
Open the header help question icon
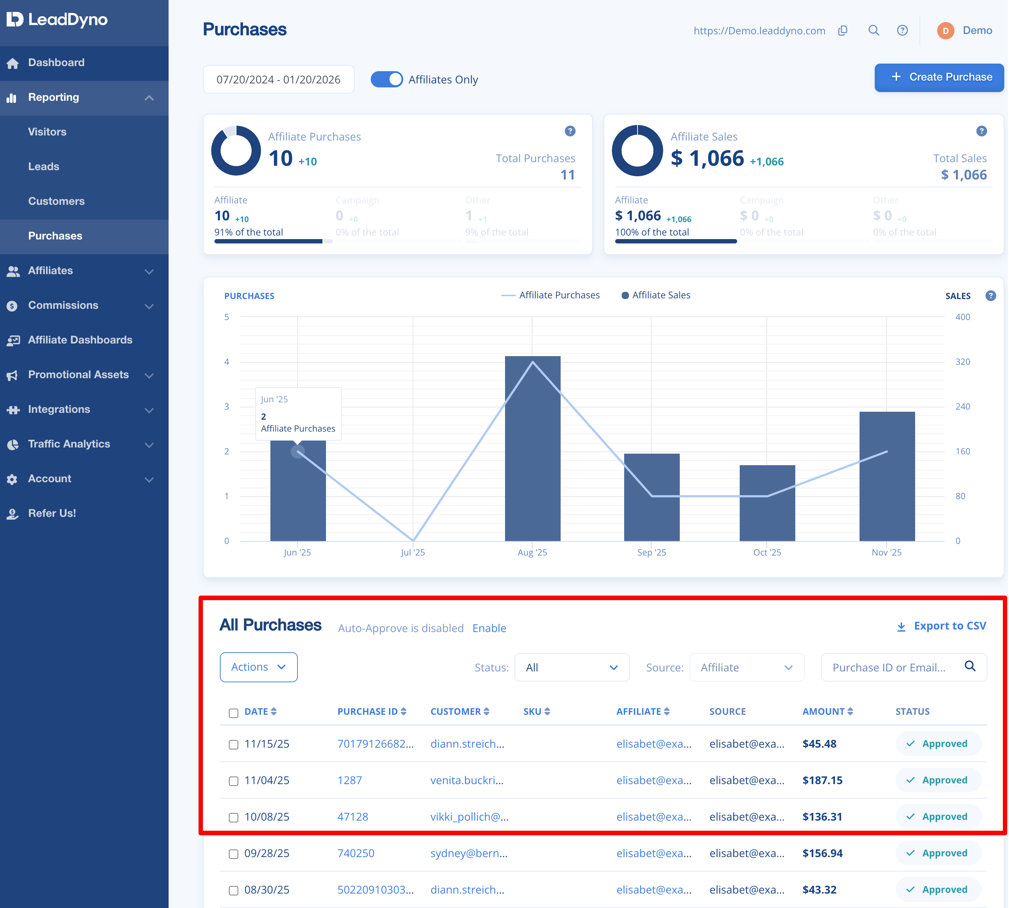pos(902,30)
